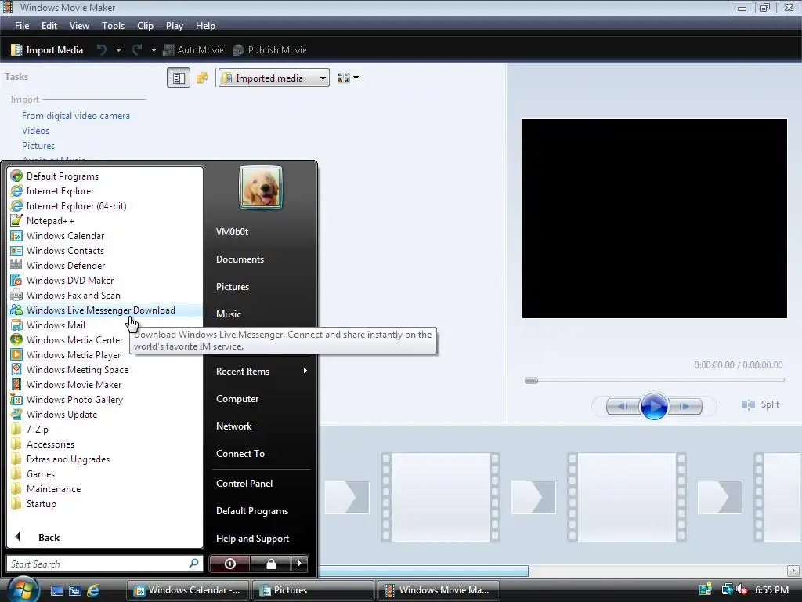Launch Internet Explorer (64-bit)

(106, 206)
